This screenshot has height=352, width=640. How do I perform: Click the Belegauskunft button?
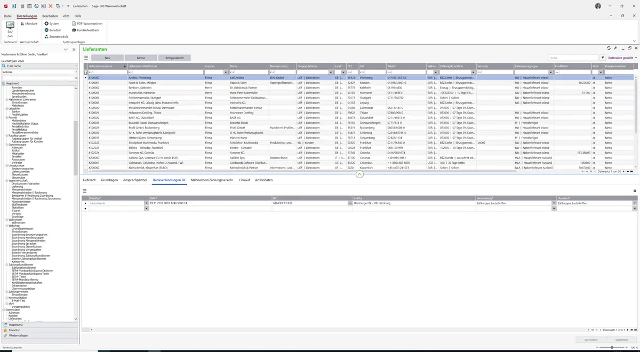(x=174, y=58)
